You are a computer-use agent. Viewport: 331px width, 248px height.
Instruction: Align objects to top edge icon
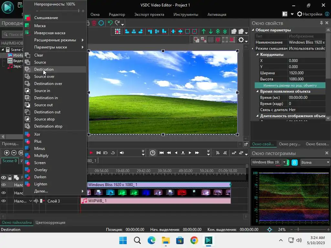coord(150,31)
